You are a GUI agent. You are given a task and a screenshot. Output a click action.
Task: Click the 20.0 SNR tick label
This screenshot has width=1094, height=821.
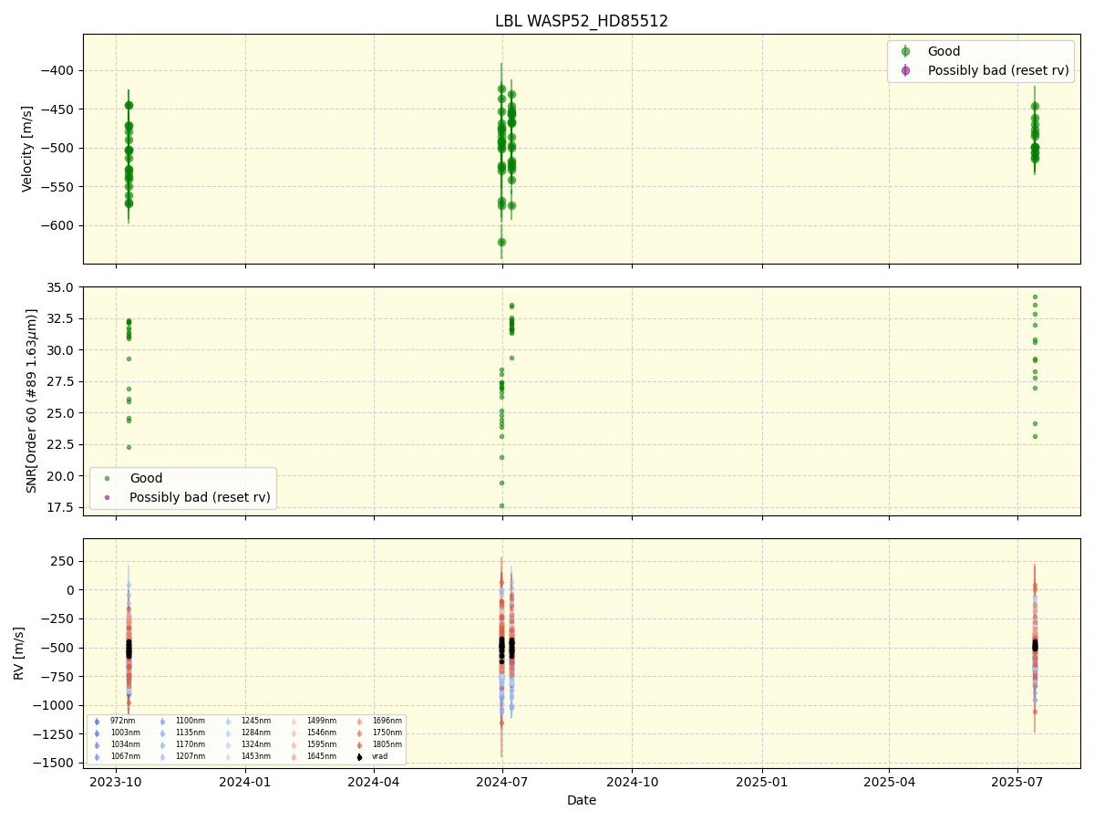pyautogui.click(x=62, y=476)
